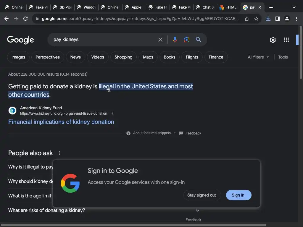Open a new browser tab
Viewport: 303px width, 227px height.
pyautogui.click(x=271, y=7)
